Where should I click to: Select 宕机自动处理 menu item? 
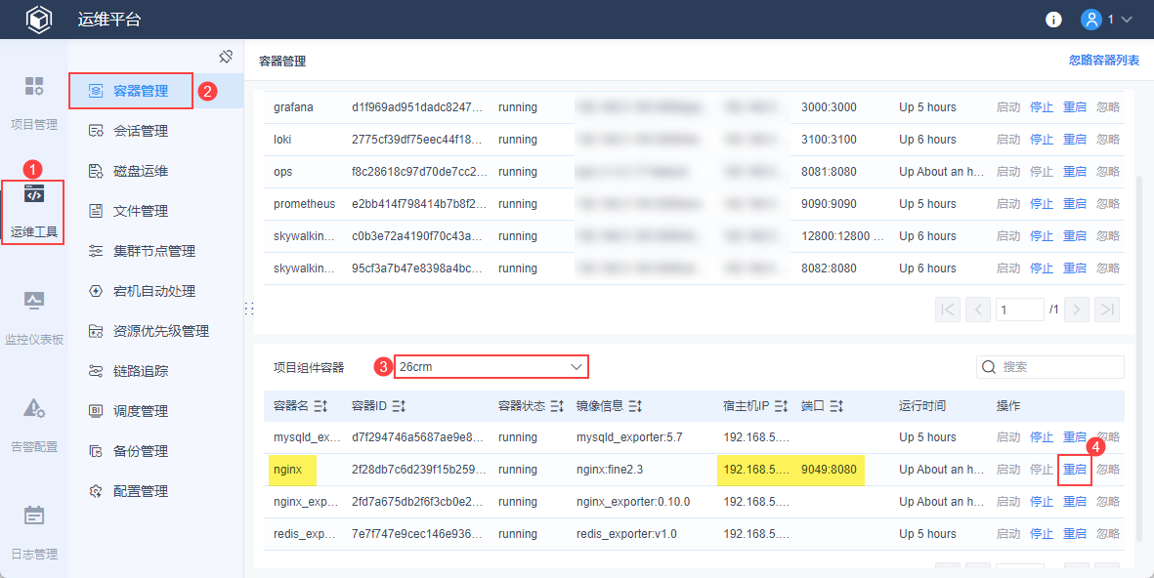coord(153,291)
